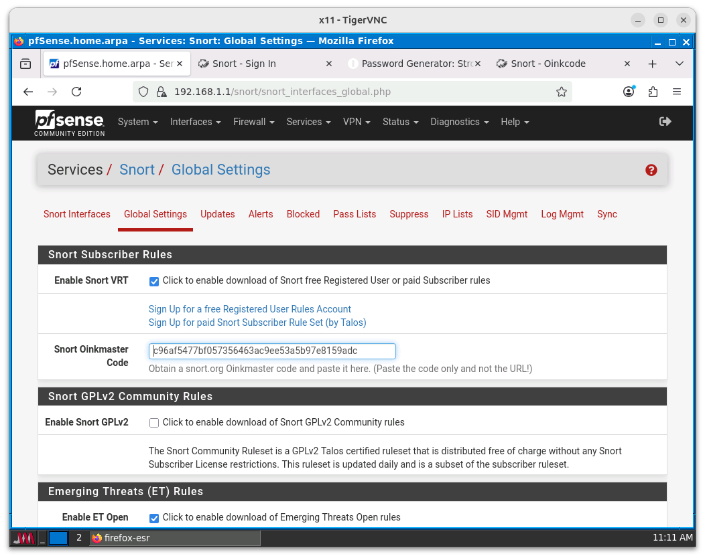The height and width of the screenshot is (558, 705).
Task: Click the browser URL address bar
Action: pyautogui.click(x=353, y=92)
